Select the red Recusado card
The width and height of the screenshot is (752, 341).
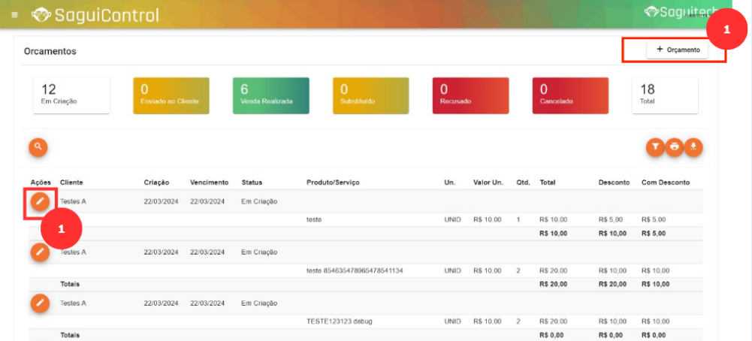470,95
